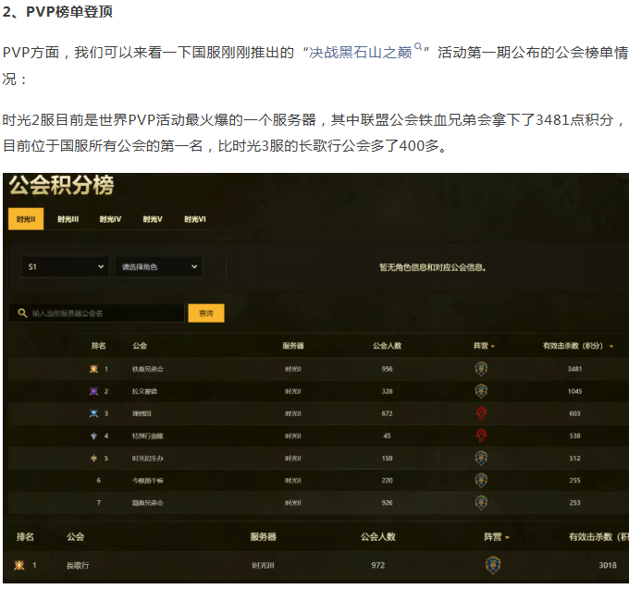This screenshot has height=589, width=629.
Task: Select the 时光VI server tab
Action: (x=194, y=219)
